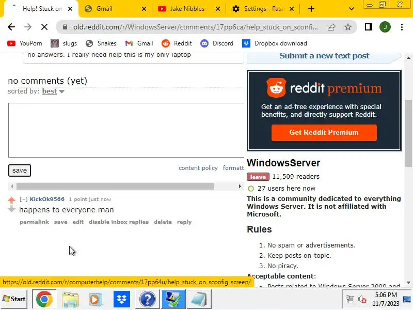The height and width of the screenshot is (310, 413).
Task: Collapse the KickOk9566 comment with [–]
Action: (23, 199)
